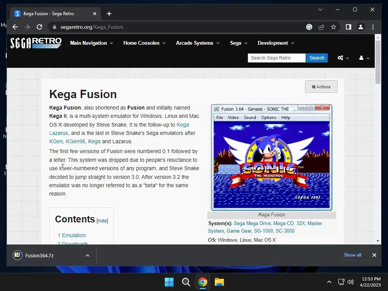This screenshot has height=291, width=388.
Task: Expand the Development dropdown menu
Action: click(x=276, y=43)
